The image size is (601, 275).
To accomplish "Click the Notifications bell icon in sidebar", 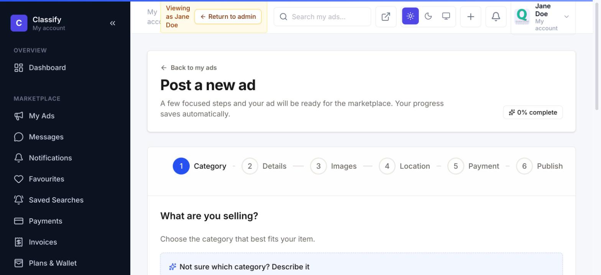I will (x=19, y=158).
